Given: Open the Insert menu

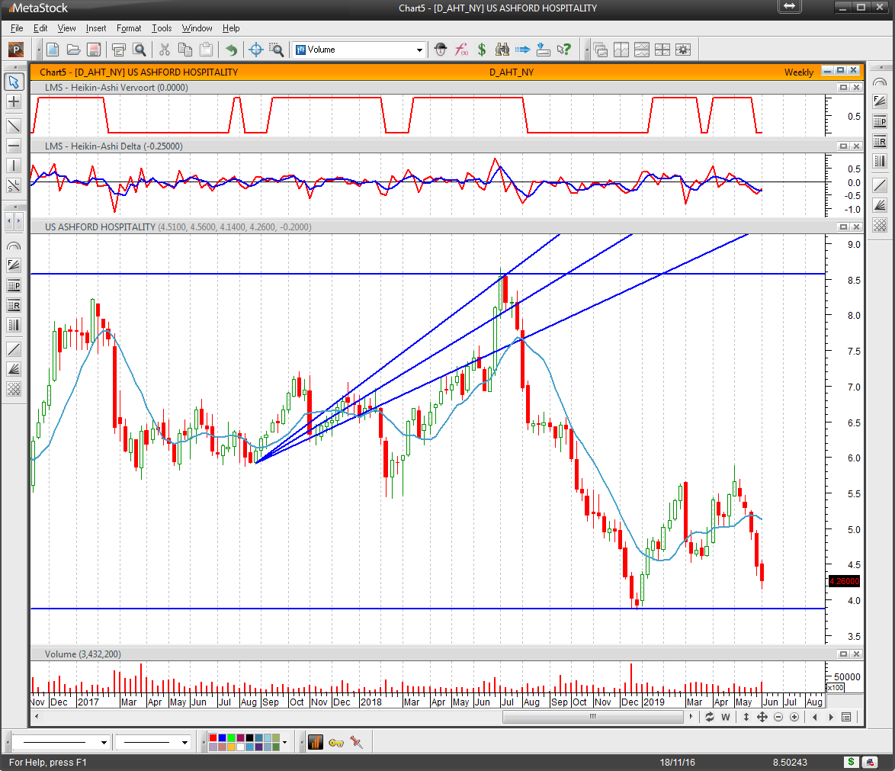Looking at the screenshot, I should tap(96, 28).
